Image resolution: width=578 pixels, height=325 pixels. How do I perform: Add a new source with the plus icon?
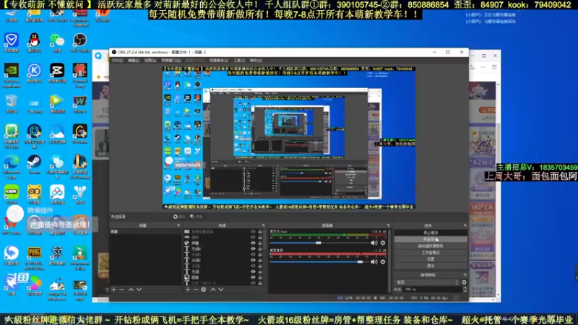[x=188, y=290]
